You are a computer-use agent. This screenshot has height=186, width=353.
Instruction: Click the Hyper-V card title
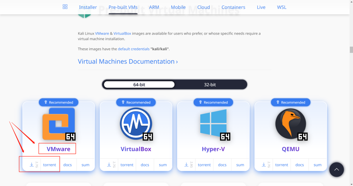213,149
